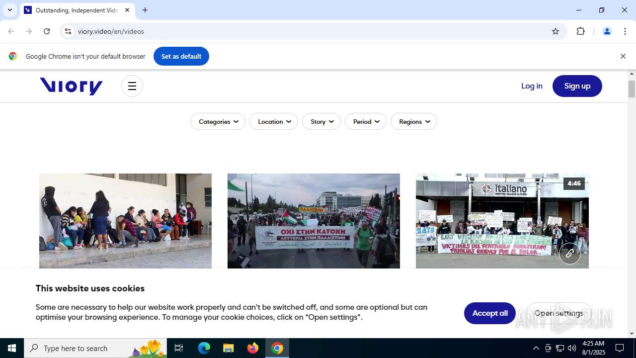Open Windows Start menu

12,348
